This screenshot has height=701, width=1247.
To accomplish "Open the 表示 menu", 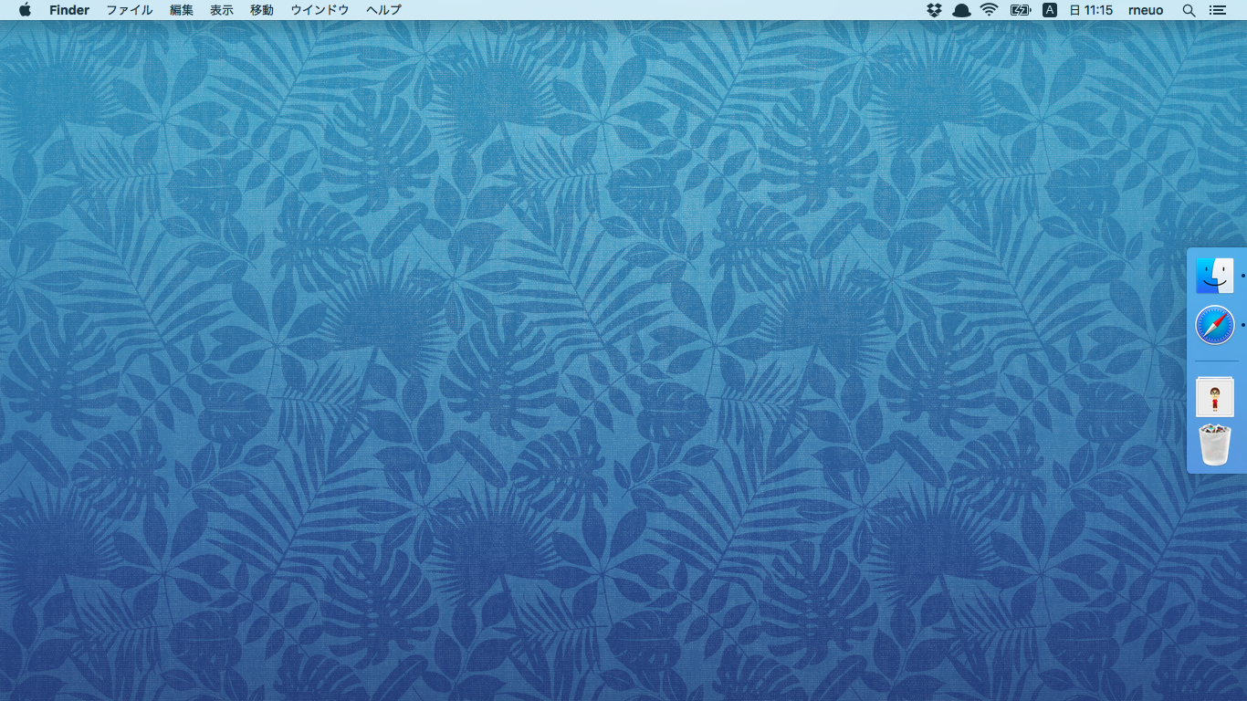I will [222, 10].
